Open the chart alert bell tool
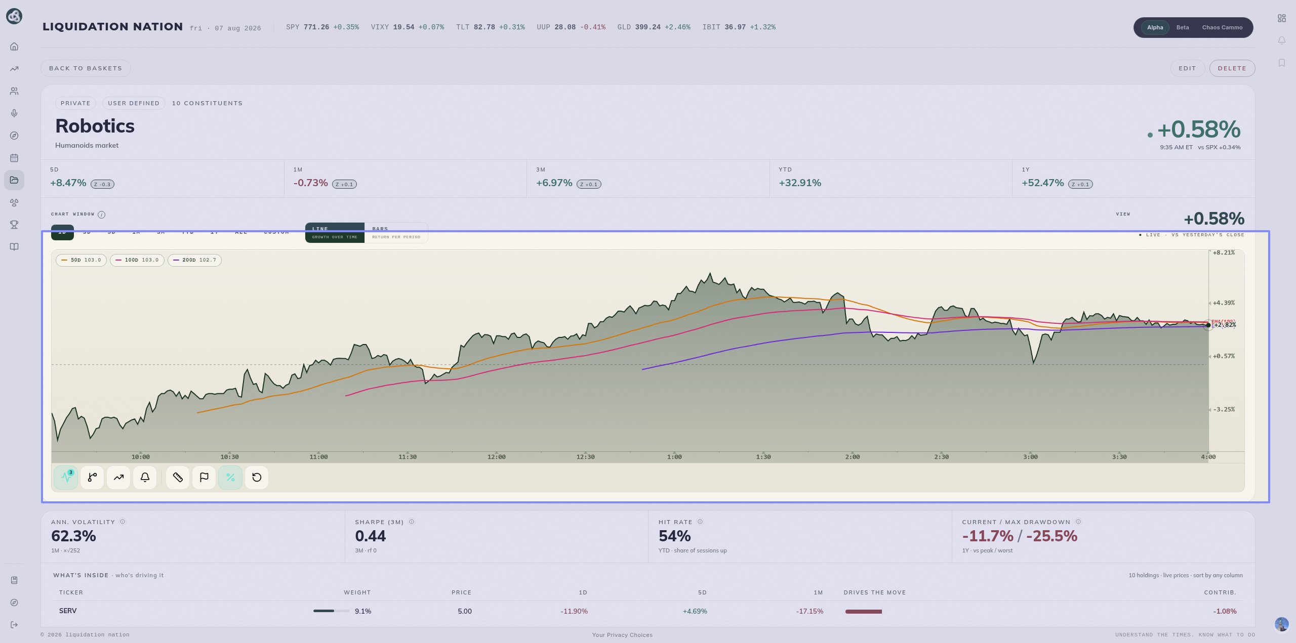This screenshot has width=1296, height=643. tap(145, 477)
